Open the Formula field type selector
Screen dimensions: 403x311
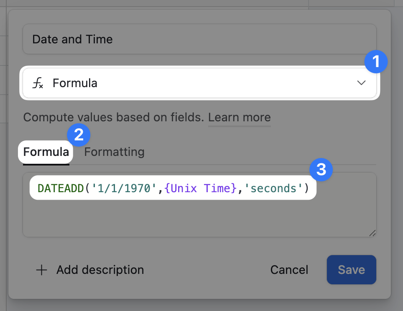(x=200, y=83)
